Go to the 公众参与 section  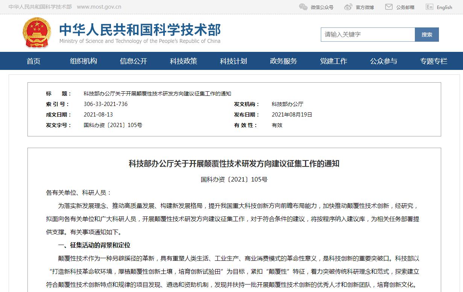coord(384,61)
